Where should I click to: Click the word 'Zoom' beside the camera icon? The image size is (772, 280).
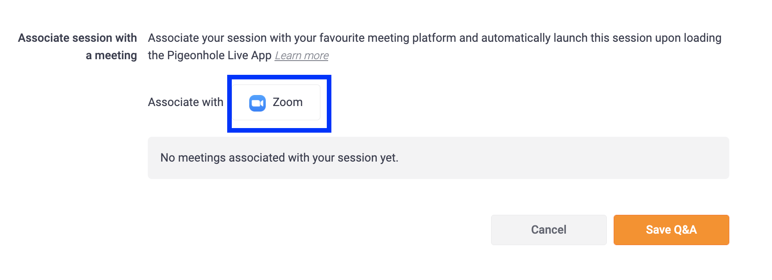point(287,102)
